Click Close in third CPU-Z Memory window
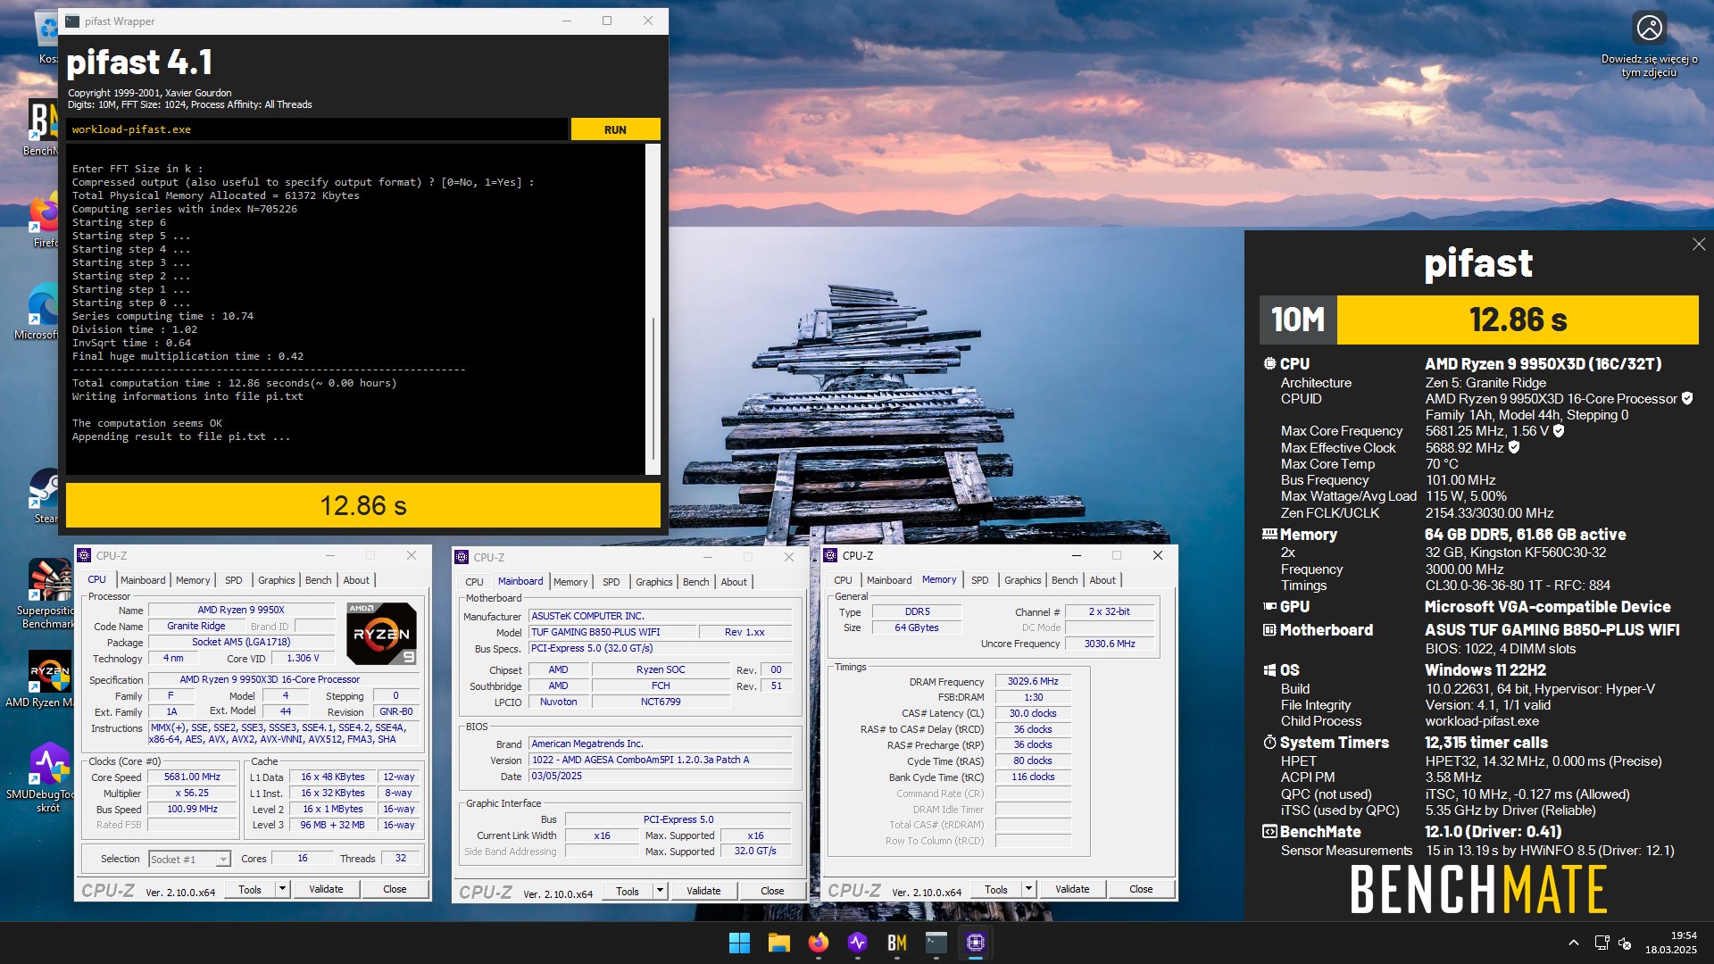Image resolution: width=1714 pixels, height=964 pixels. click(1141, 889)
